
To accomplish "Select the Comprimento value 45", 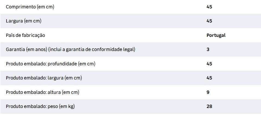I will (x=209, y=7).
